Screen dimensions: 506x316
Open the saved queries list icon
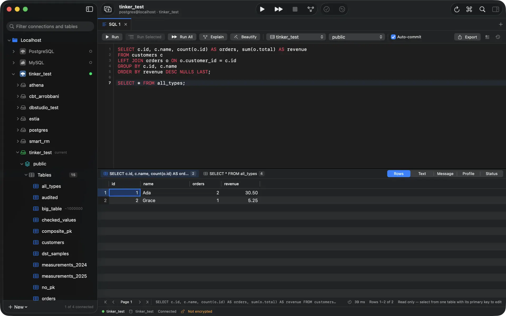pos(487,37)
